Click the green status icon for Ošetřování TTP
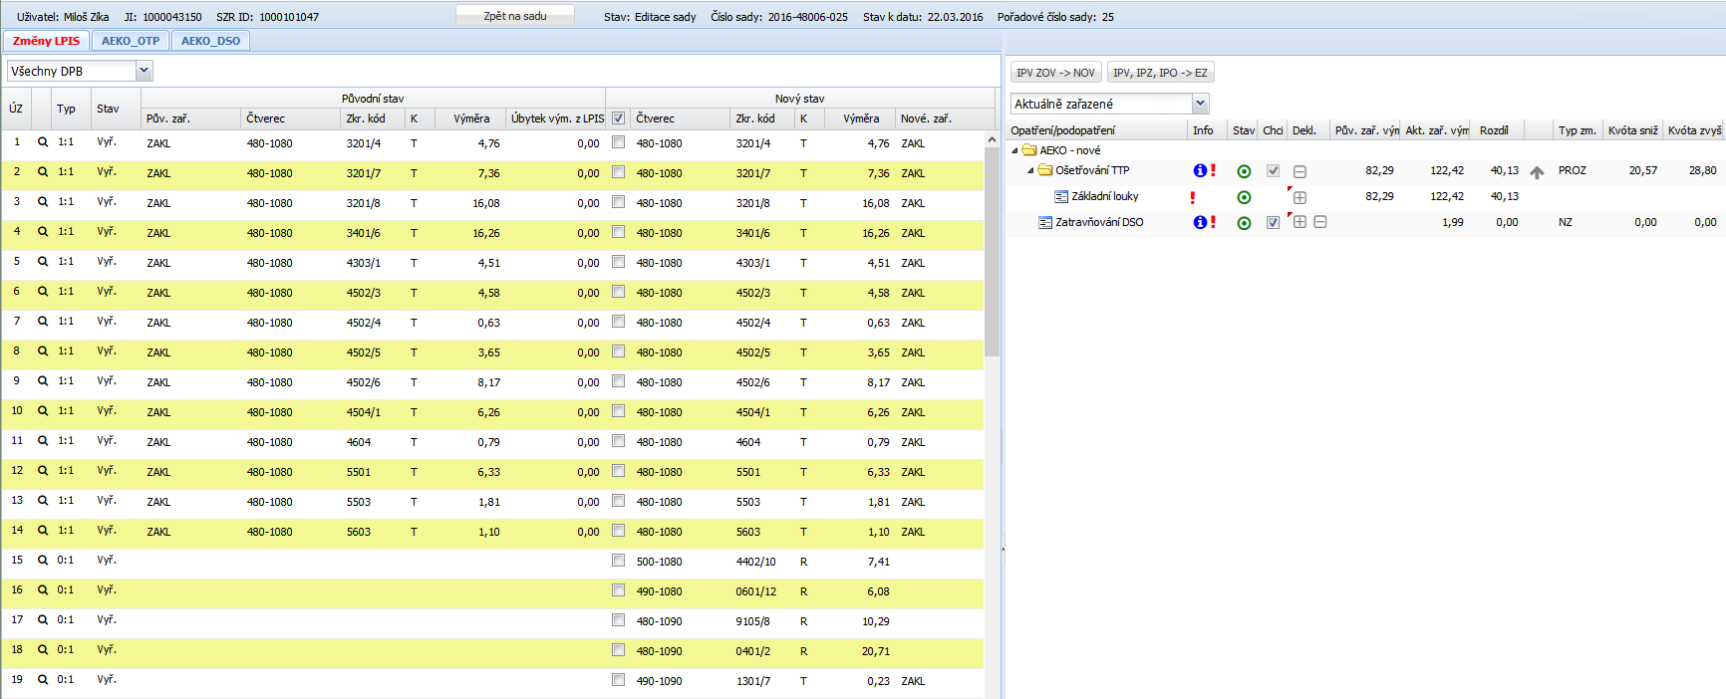The height and width of the screenshot is (699, 1726). (x=1244, y=171)
